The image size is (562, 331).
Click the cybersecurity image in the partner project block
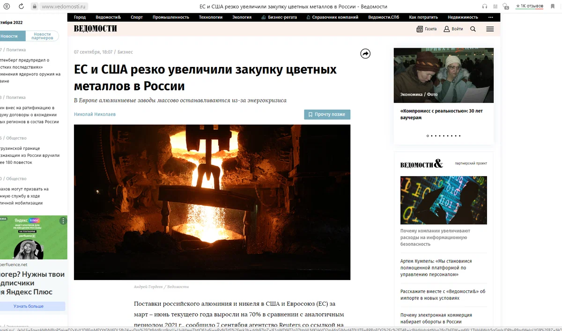[444, 200]
